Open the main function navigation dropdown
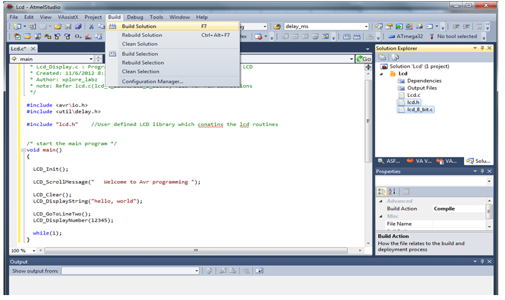505x300 pixels. click(91, 59)
